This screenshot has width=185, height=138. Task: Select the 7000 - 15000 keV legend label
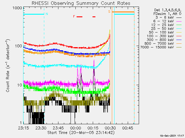pos(157,47)
